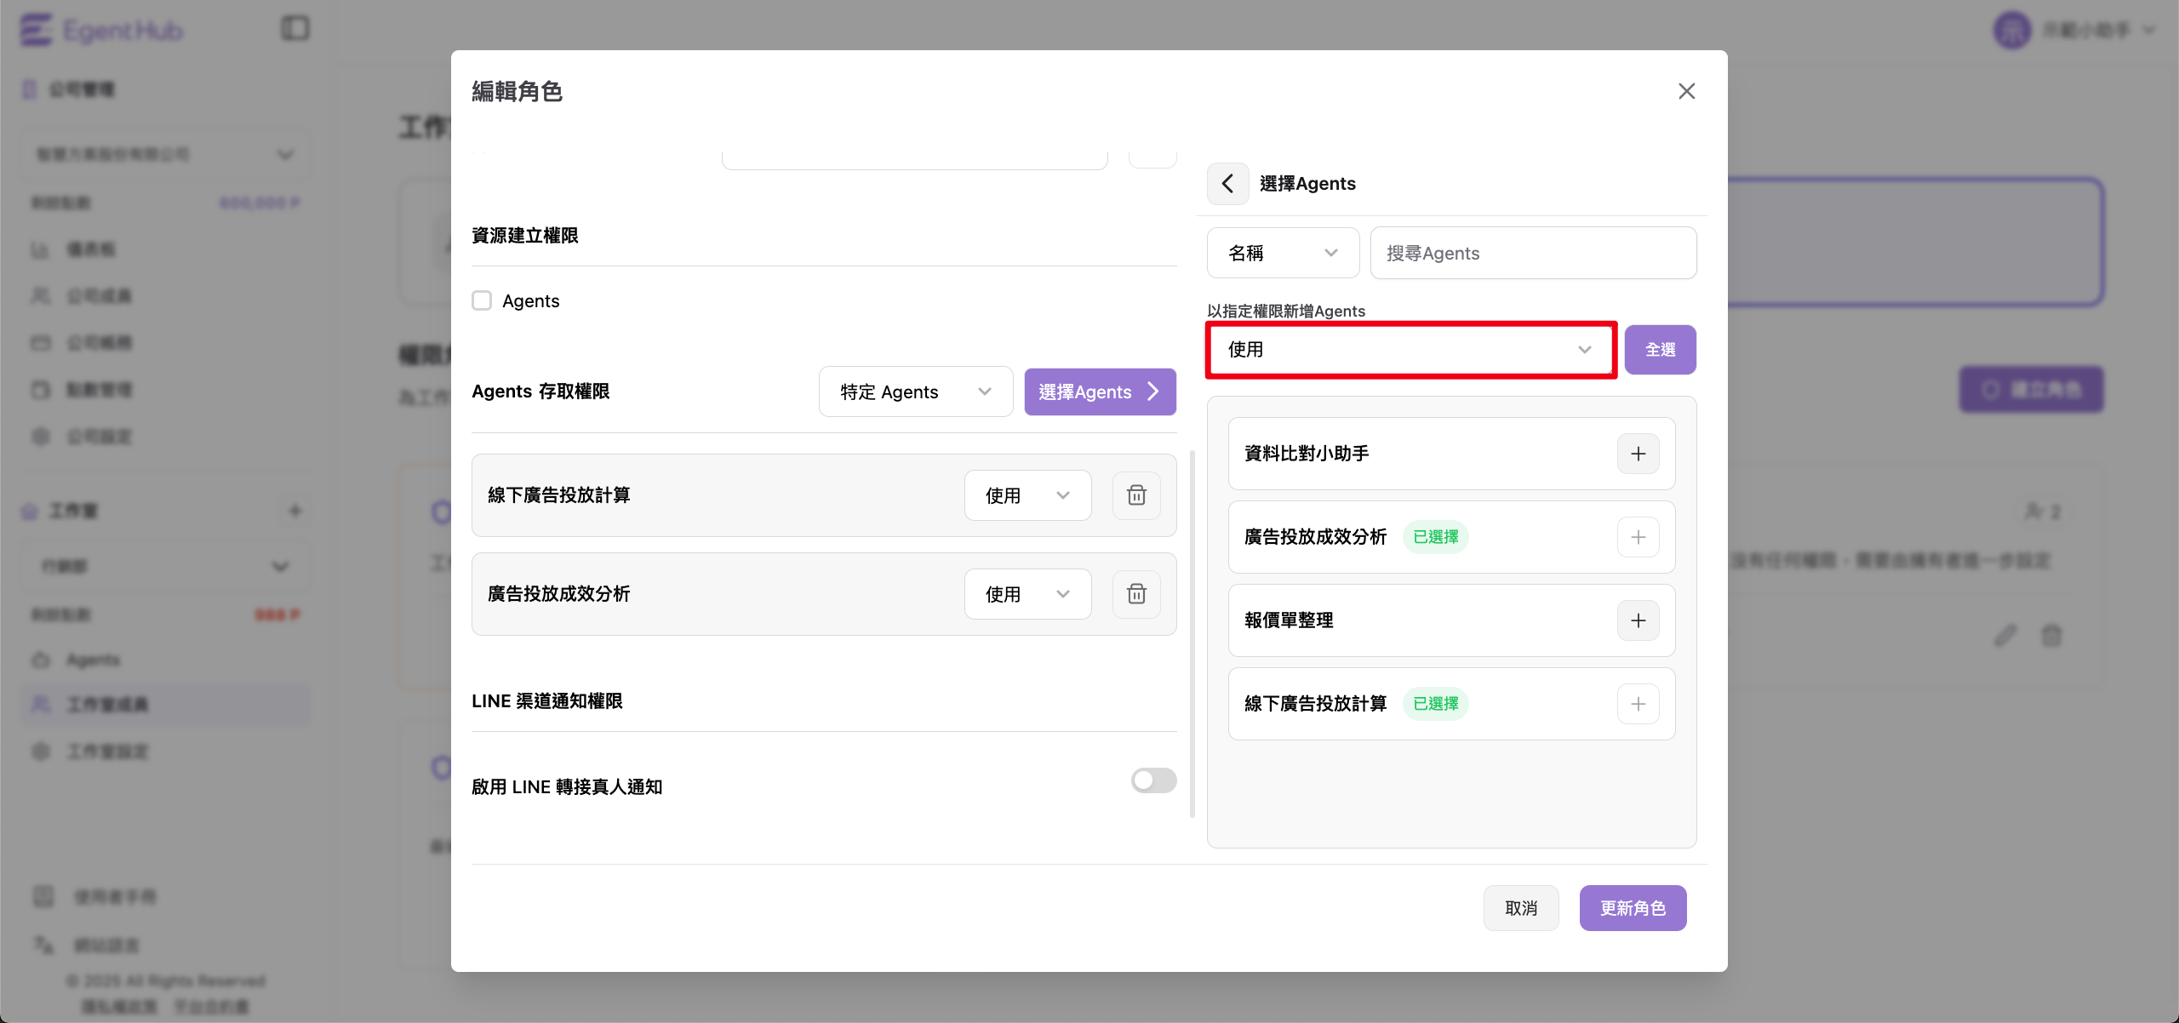Image resolution: width=2179 pixels, height=1023 pixels.
Task: Click the plus icon beside 廣告投放成效分析
Action: point(1638,537)
